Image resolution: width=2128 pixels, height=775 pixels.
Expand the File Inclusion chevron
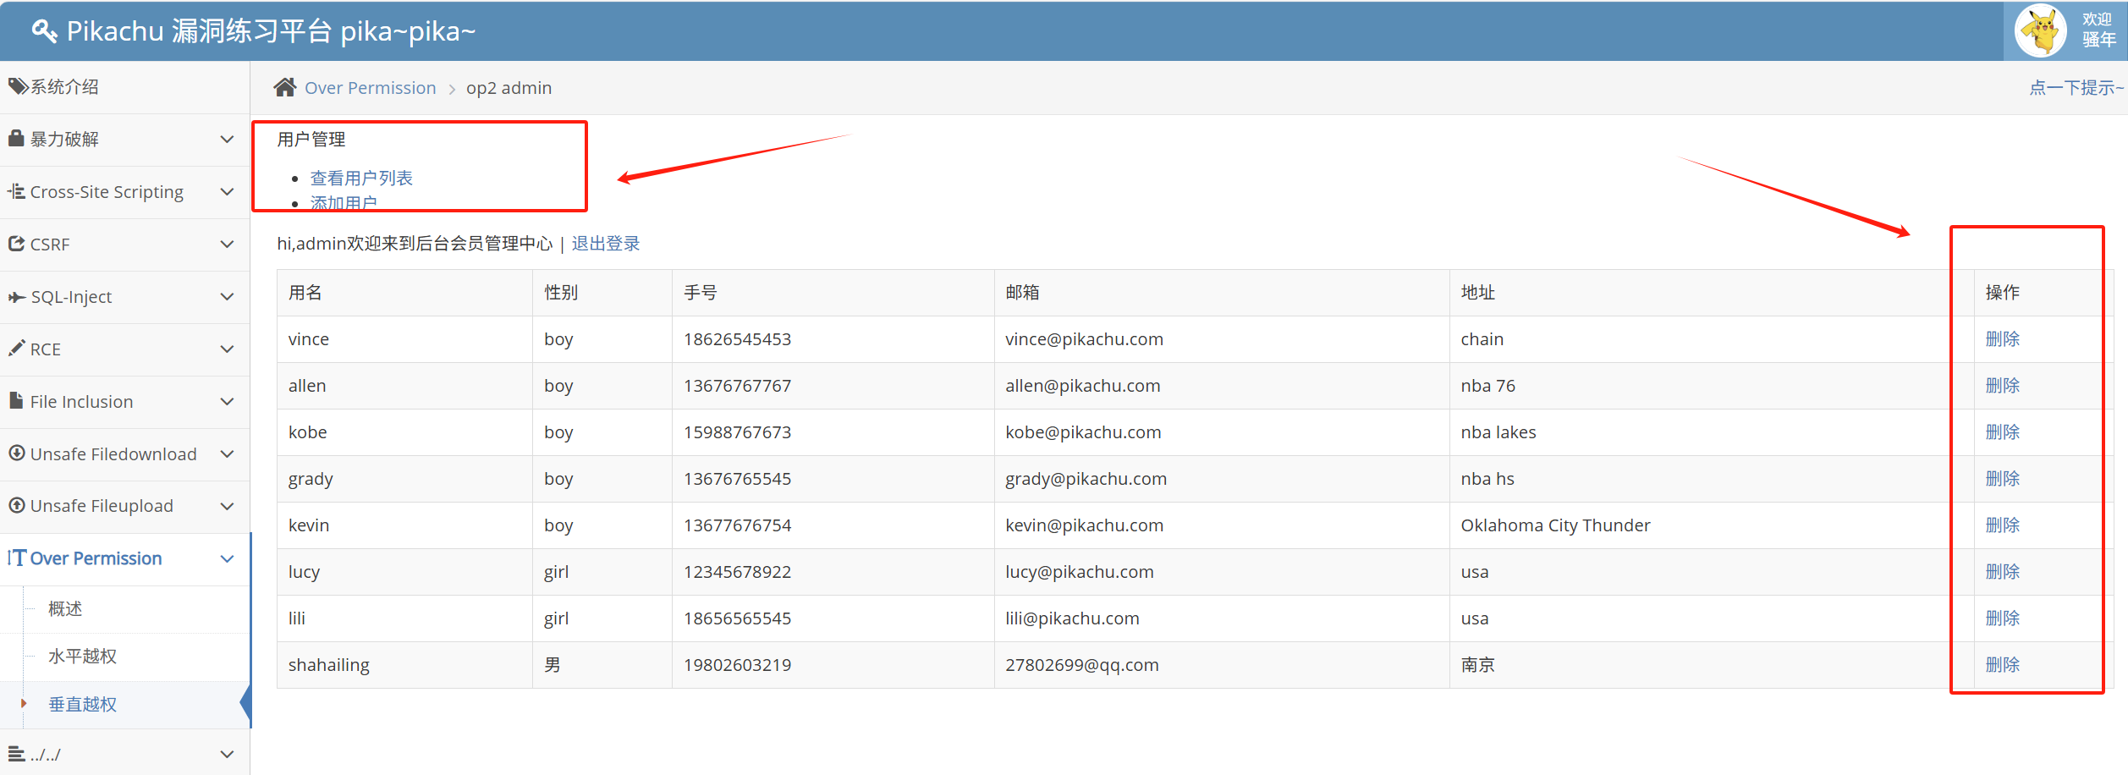tap(227, 401)
